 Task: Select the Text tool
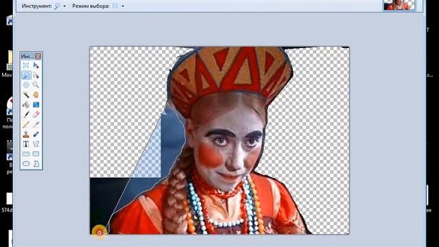(x=26, y=144)
